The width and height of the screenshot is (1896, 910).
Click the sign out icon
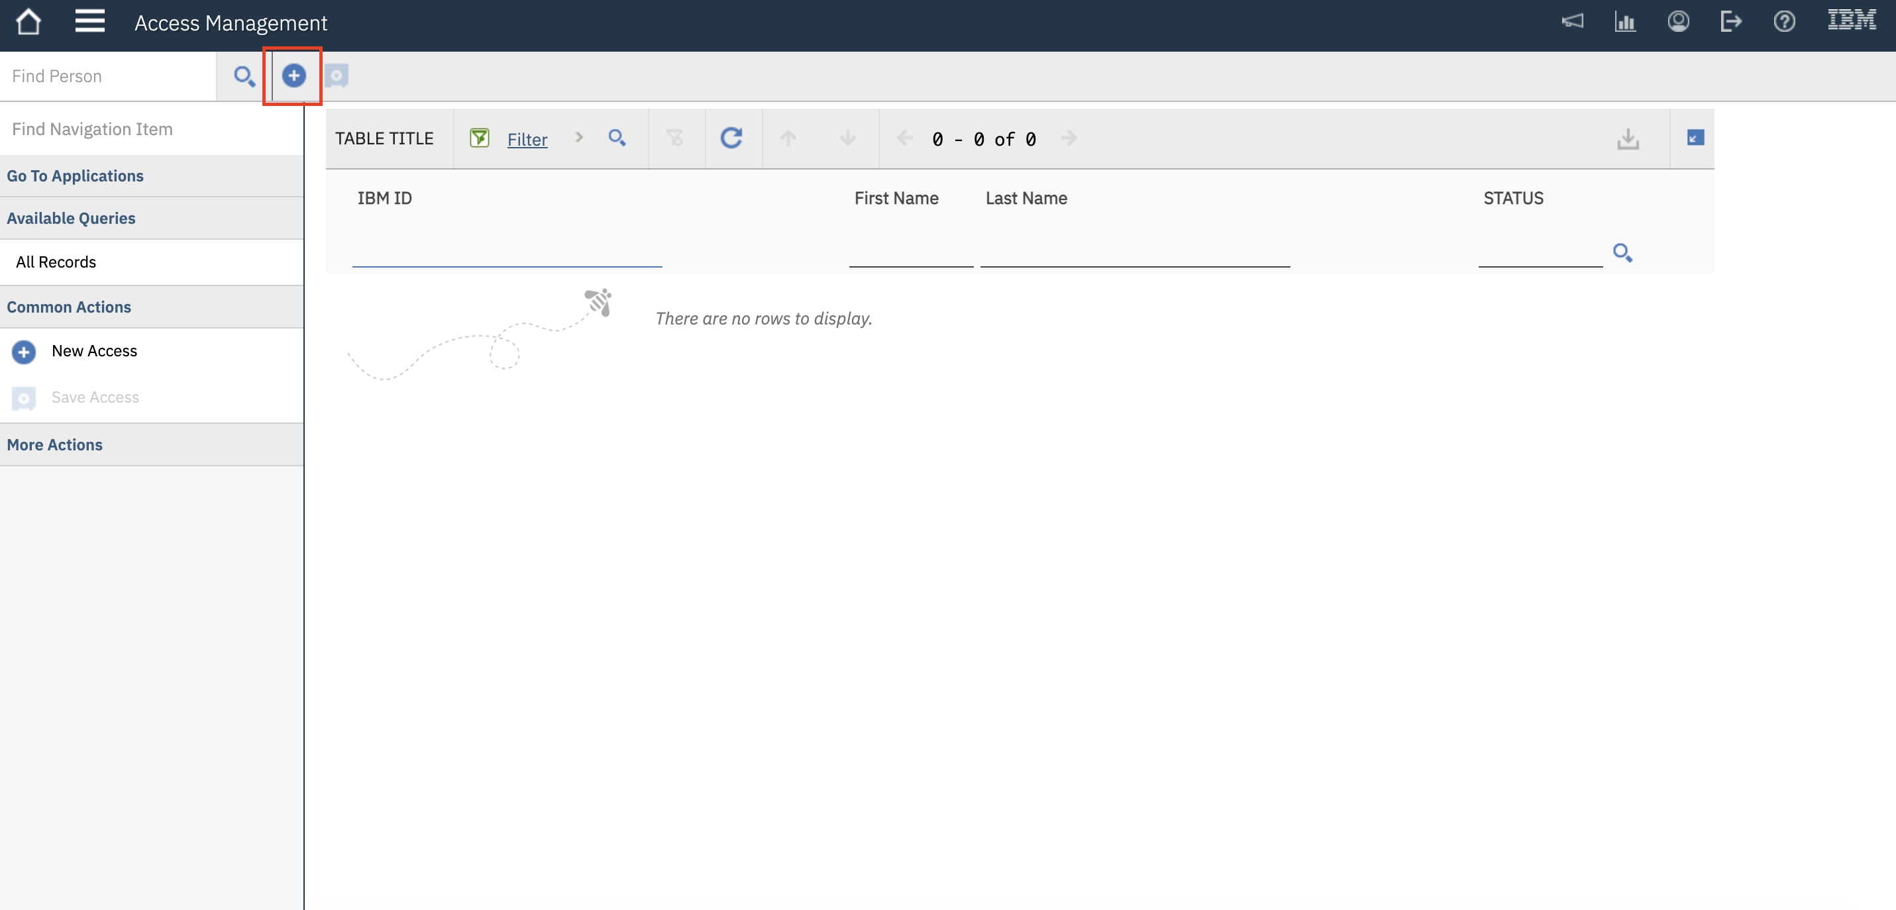pyautogui.click(x=1732, y=22)
